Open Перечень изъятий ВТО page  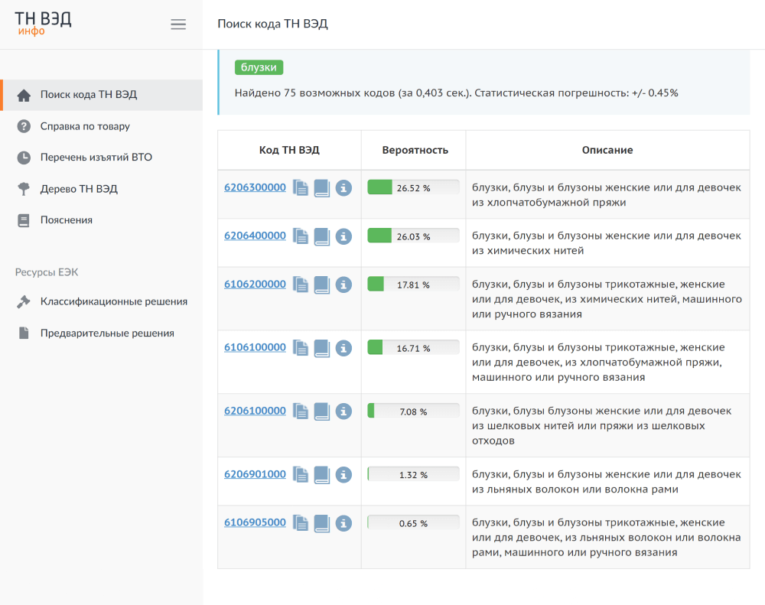coord(96,158)
